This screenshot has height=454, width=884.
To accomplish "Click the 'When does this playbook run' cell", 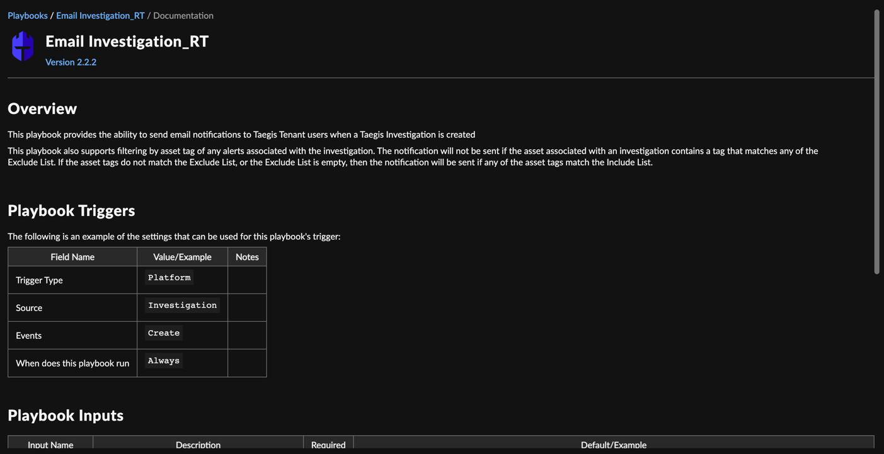I will [x=72, y=363].
